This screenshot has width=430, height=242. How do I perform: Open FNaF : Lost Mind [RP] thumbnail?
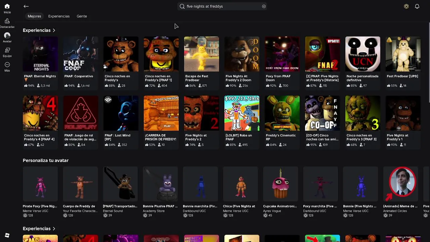pos(121,113)
